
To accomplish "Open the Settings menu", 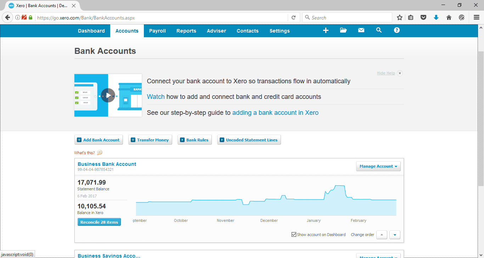I will tap(280, 31).
